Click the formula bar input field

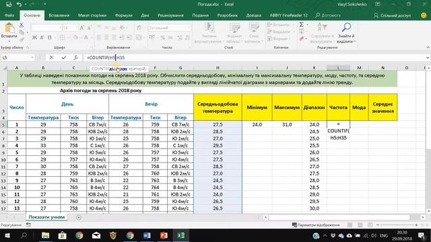click(255, 58)
